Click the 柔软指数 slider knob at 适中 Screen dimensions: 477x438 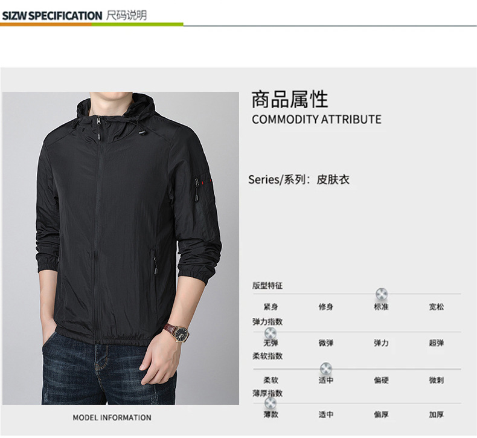click(x=326, y=369)
